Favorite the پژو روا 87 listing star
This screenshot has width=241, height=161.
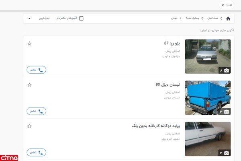click(29, 43)
